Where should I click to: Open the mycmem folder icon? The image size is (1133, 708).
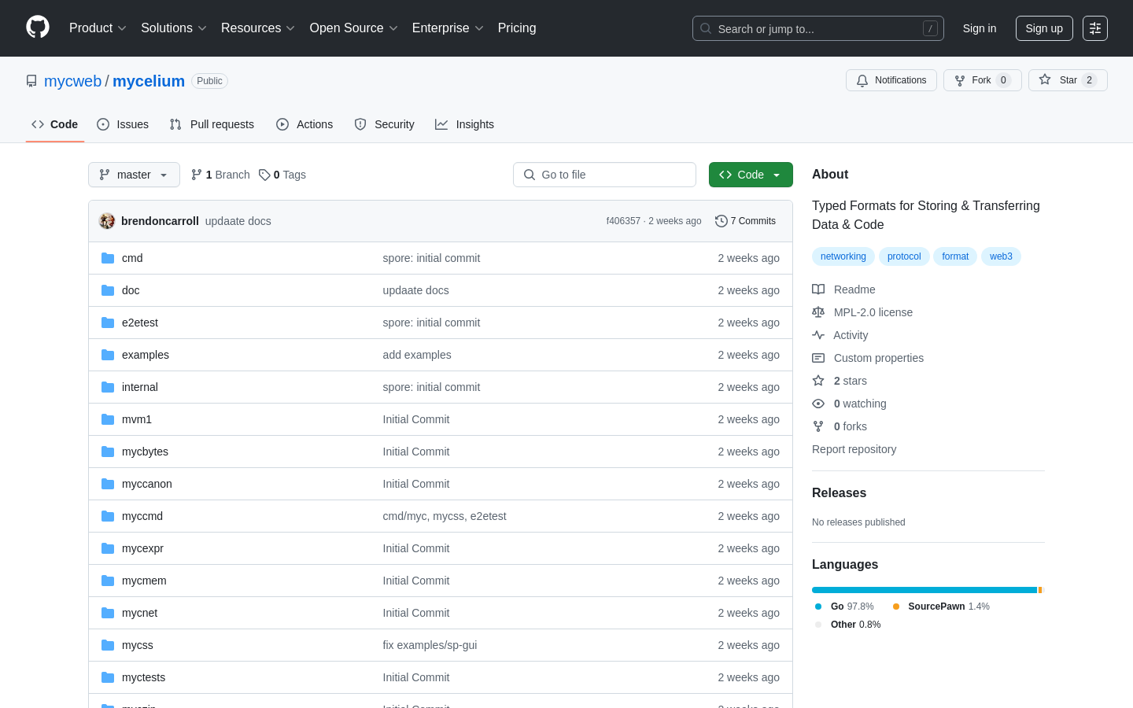click(108, 581)
